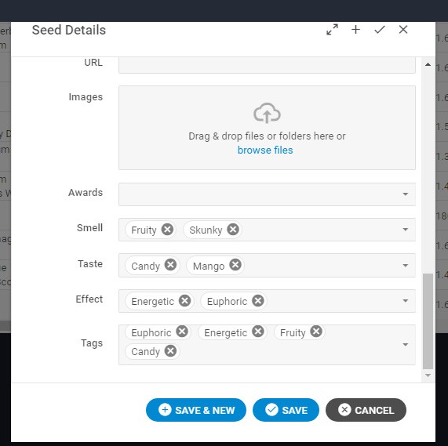Remove the Euphoric chip from Tags

pos(182,332)
